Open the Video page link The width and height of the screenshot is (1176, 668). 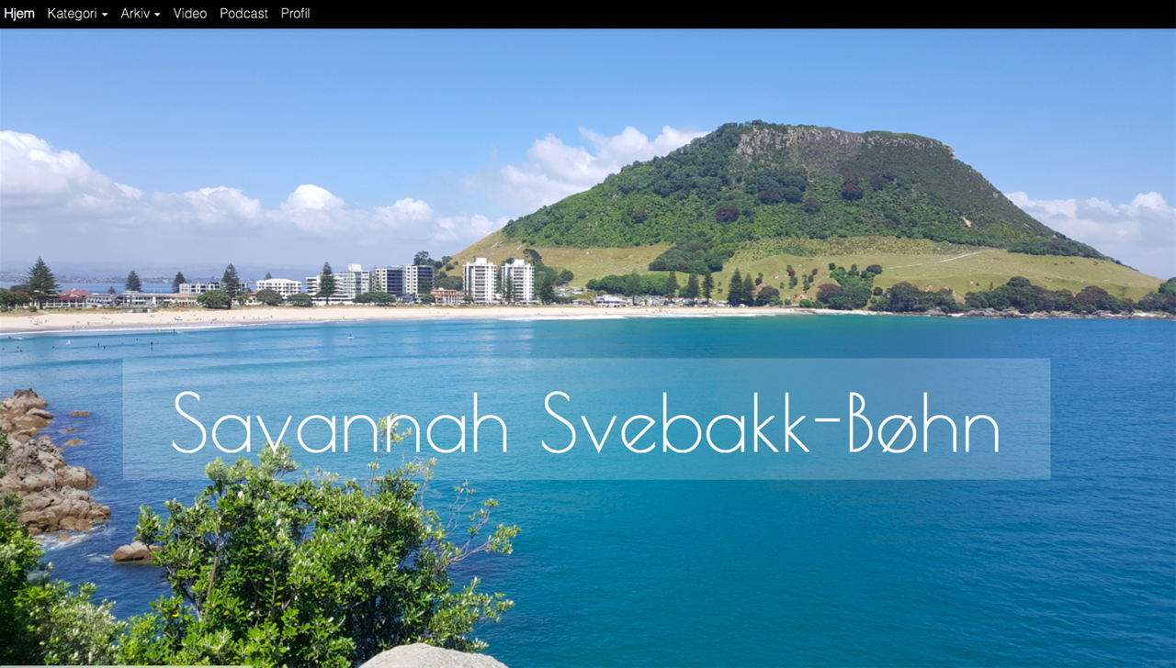(190, 14)
